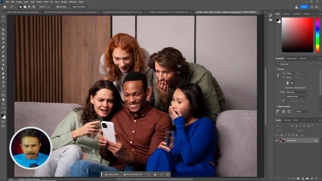
Task: Collapse the Rulers & Grids section
Action: [x=276, y=107]
